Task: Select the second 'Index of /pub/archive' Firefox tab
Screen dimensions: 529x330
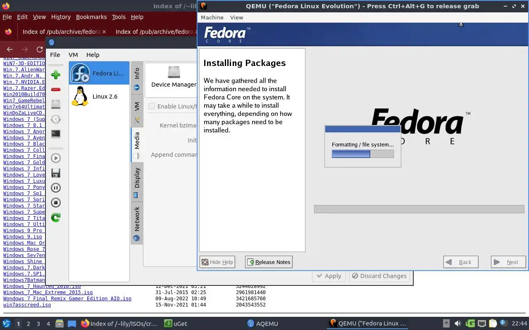Action: pyautogui.click(x=154, y=32)
